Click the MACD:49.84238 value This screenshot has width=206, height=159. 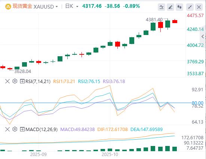pos(77,130)
